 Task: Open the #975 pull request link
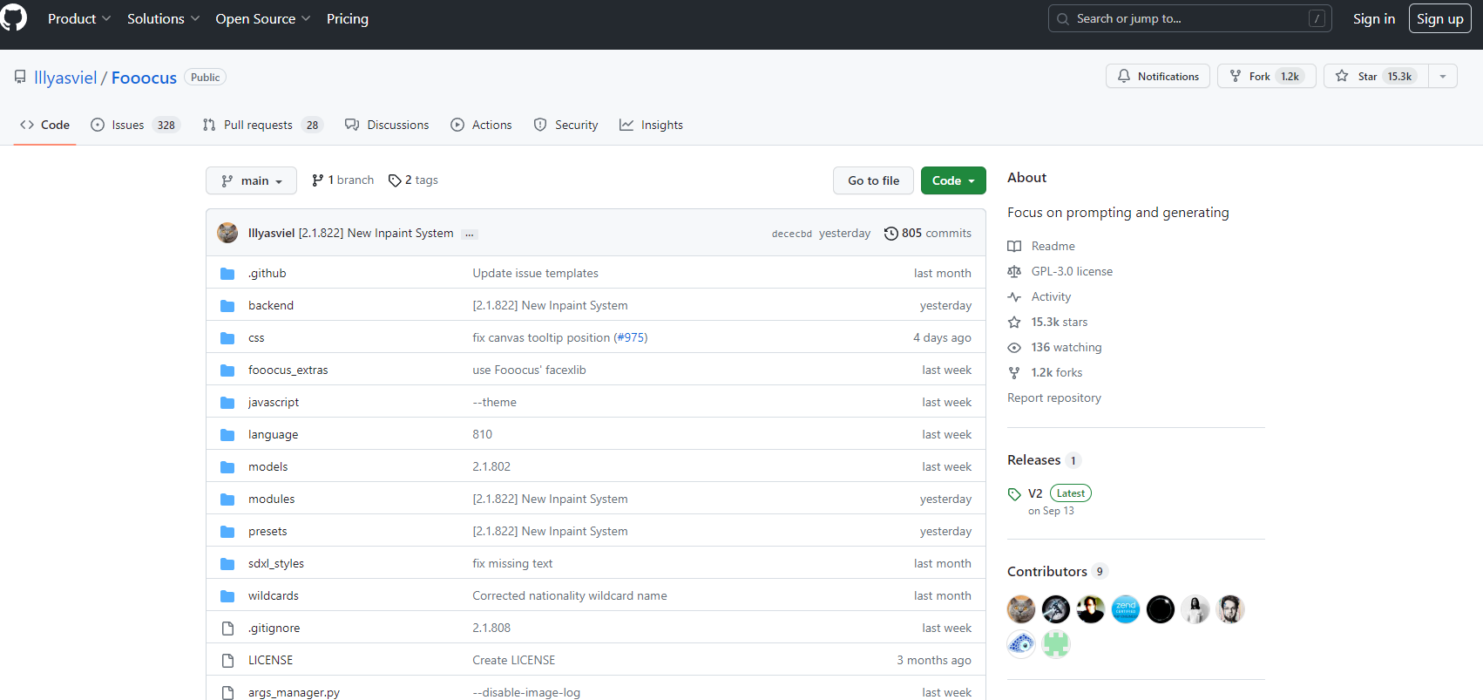click(631, 337)
